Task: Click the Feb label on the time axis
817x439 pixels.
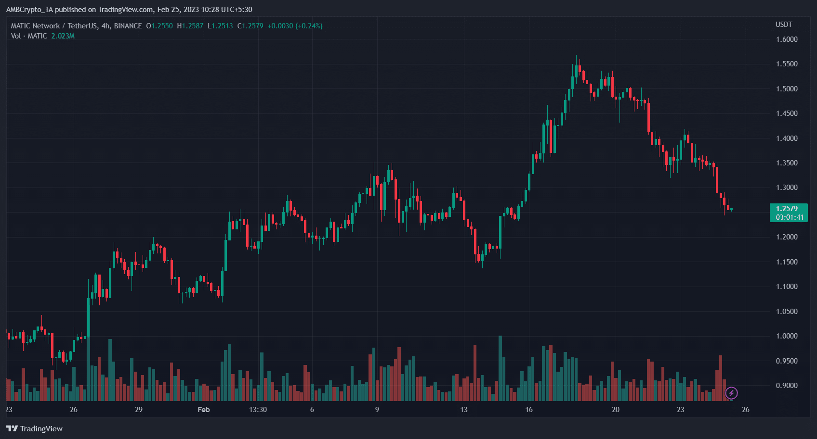Action: coord(203,410)
